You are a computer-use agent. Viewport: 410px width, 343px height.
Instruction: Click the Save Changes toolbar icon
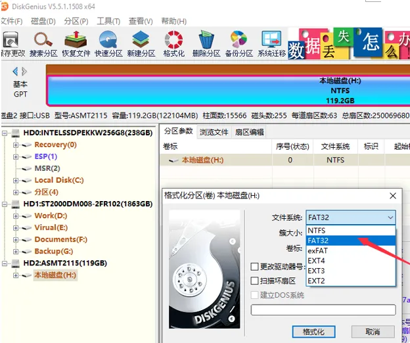point(11,40)
